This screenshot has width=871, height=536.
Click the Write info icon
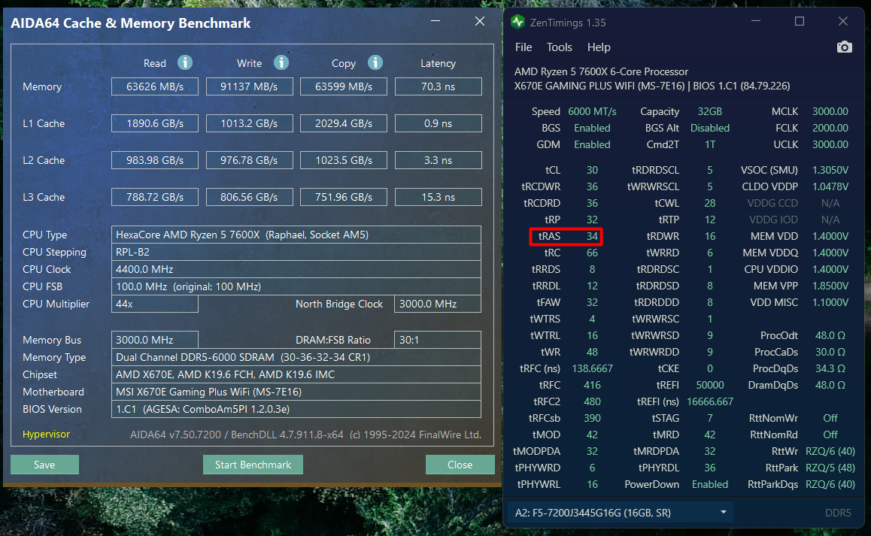coord(281,63)
